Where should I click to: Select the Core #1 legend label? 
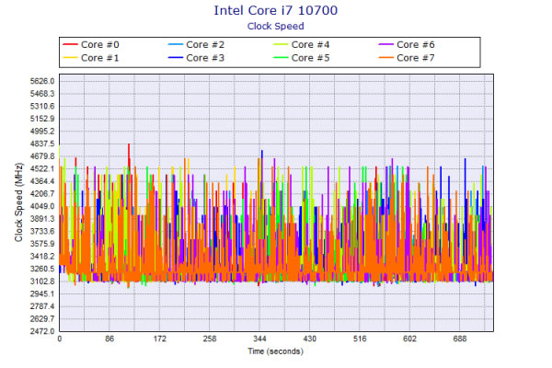pyautogui.click(x=100, y=58)
